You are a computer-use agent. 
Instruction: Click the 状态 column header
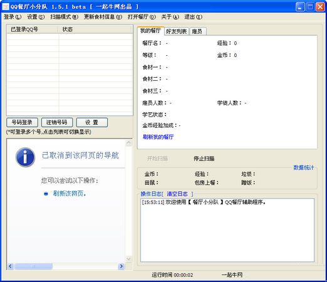click(x=95, y=29)
